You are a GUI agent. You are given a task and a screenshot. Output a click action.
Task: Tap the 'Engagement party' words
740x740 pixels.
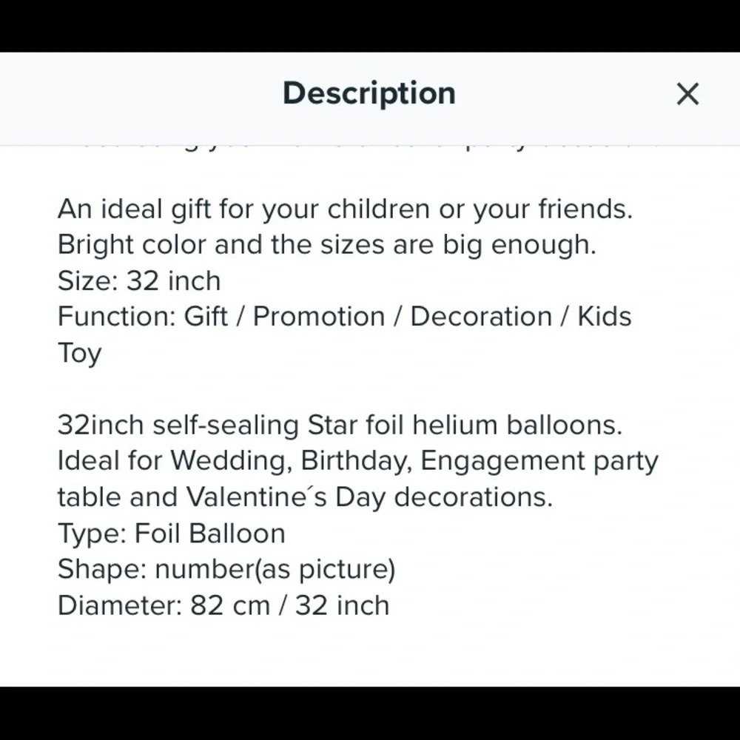[x=539, y=461]
